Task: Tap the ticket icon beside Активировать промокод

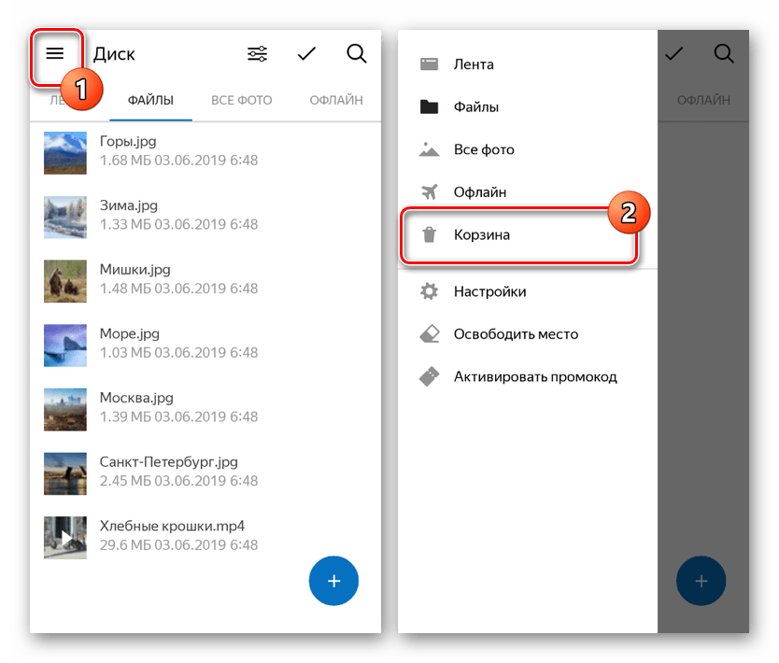Action: [429, 377]
